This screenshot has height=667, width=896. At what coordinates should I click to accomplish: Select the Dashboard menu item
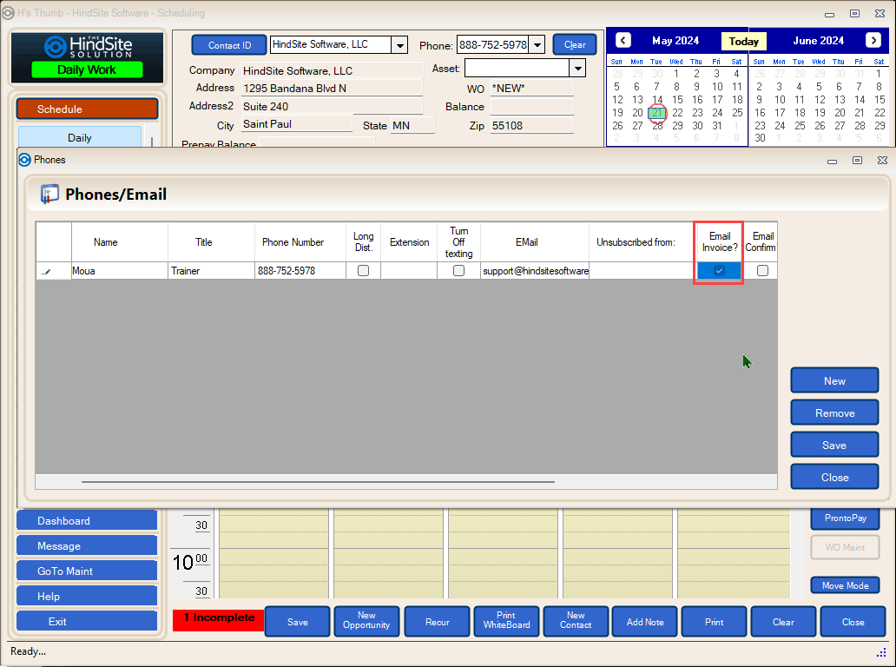tap(87, 521)
